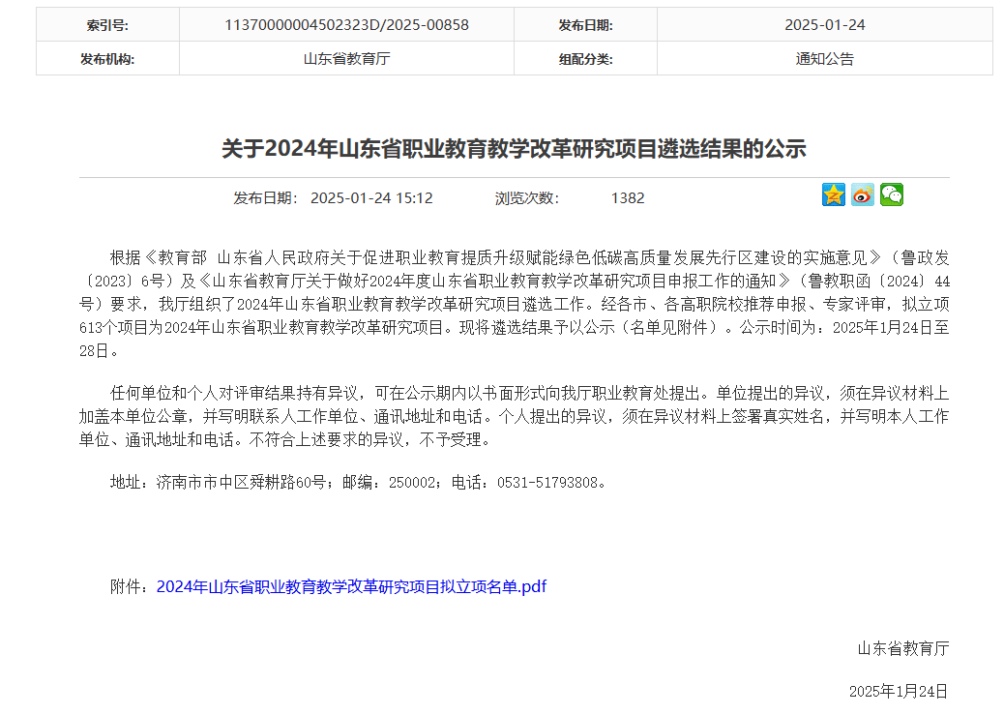The height and width of the screenshot is (715, 1004).
Task: Click the index number 11370000004502323D/2025-00858
Action: [346, 25]
